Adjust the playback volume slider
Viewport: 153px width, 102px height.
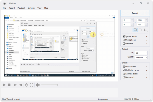[50, 85]
